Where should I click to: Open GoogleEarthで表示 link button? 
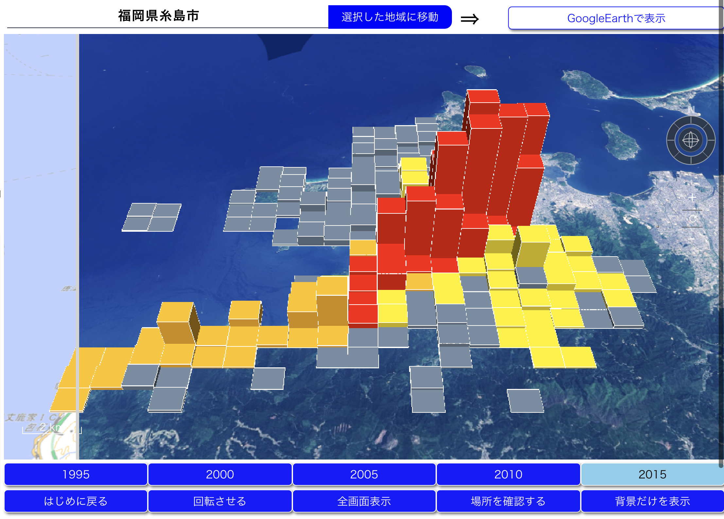point(616,18)
